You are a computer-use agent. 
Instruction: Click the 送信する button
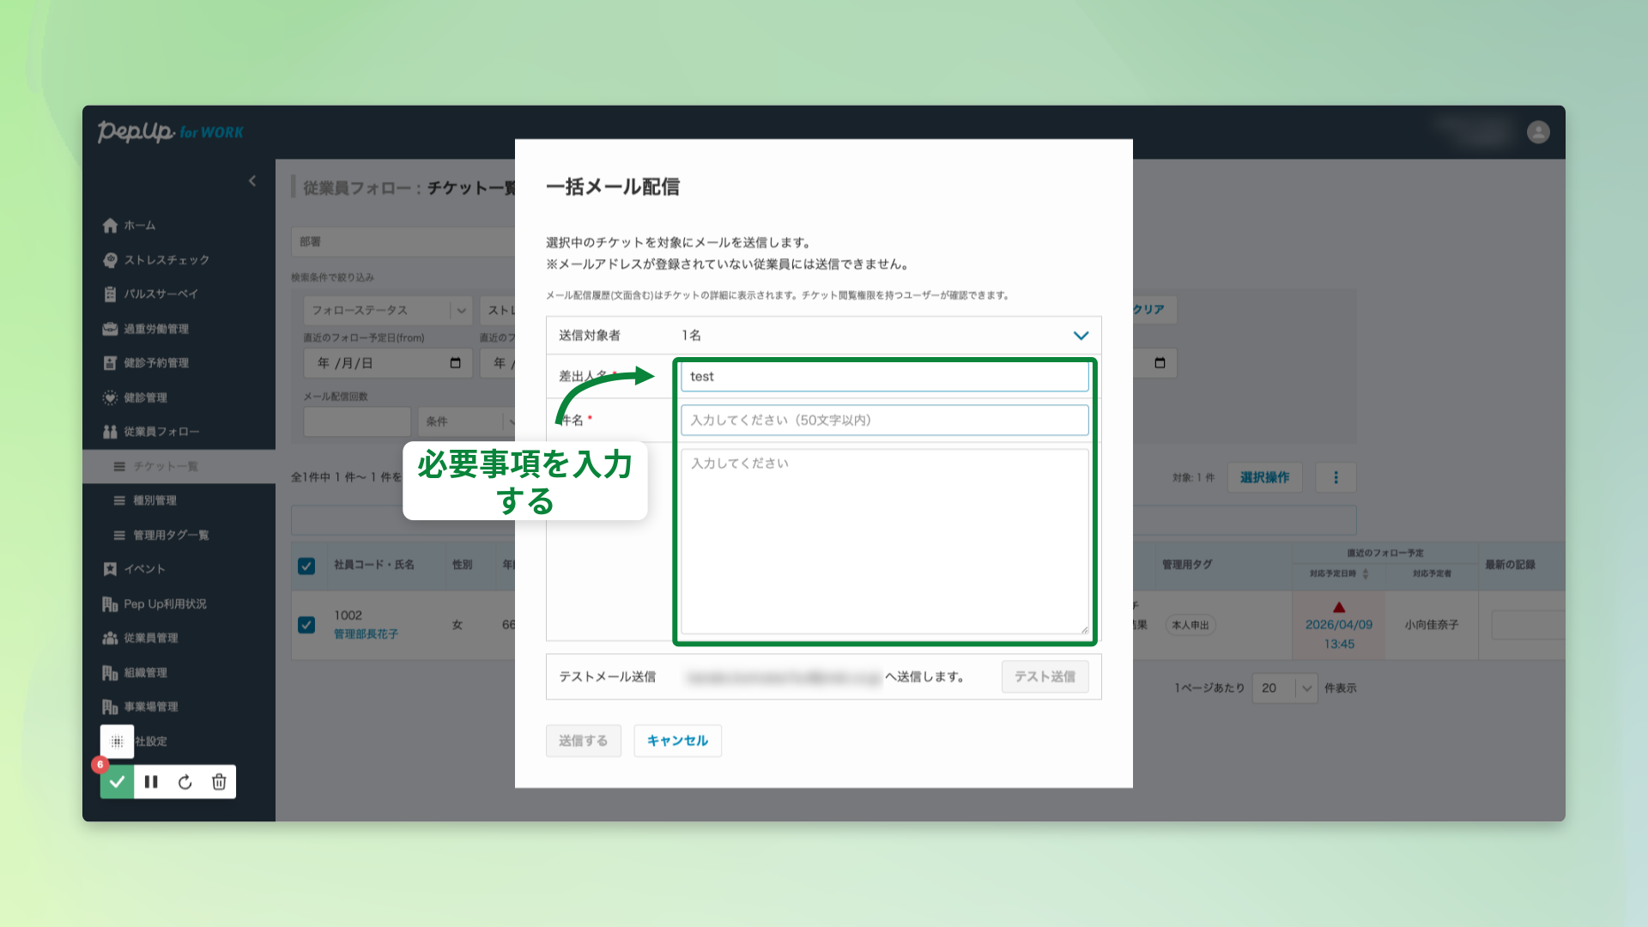tap(584, 741)
